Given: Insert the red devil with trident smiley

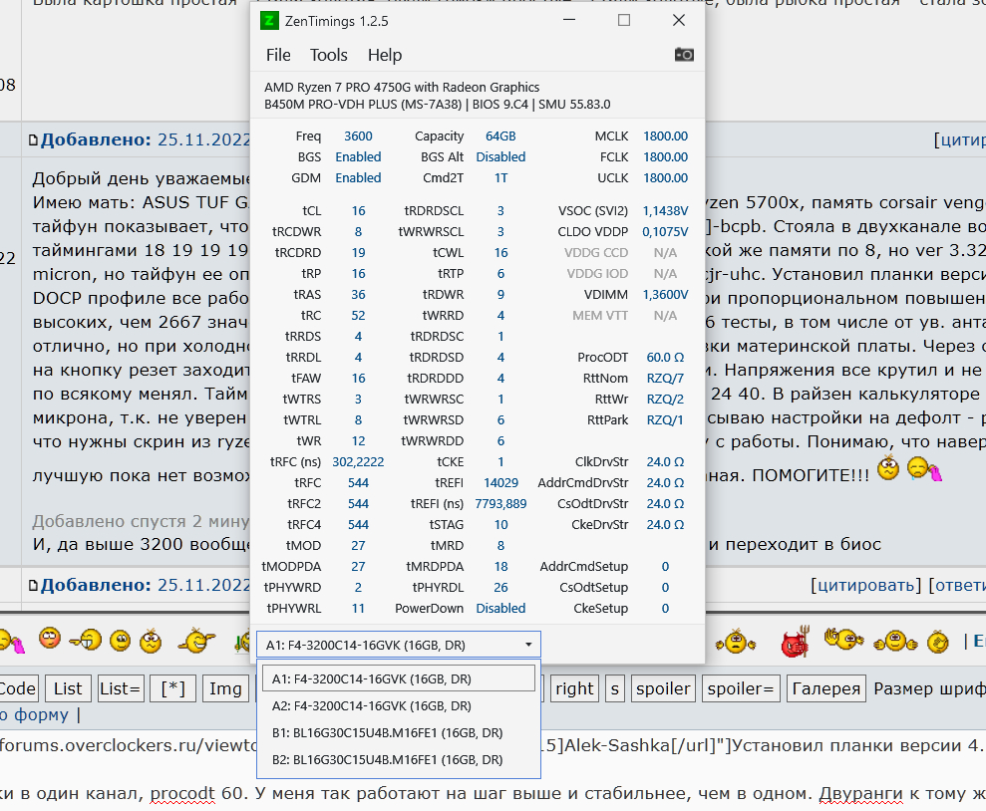Looking at the screenshot, I should pos(795,642).
